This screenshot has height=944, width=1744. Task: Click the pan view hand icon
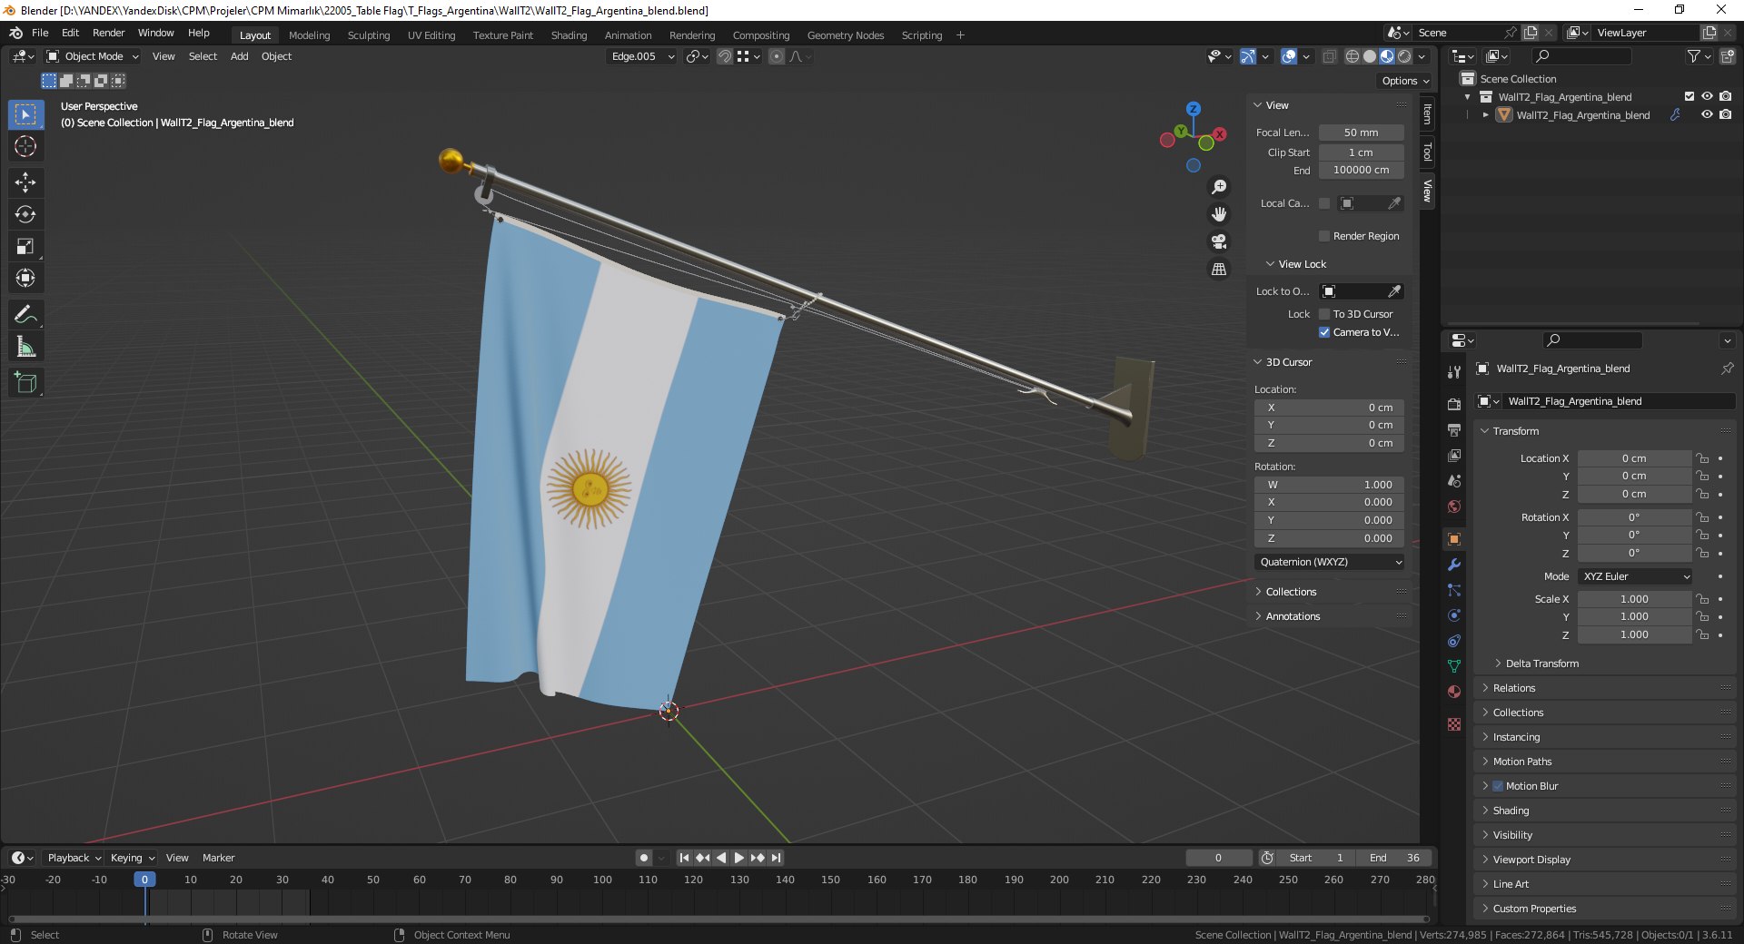(1219, 214)
